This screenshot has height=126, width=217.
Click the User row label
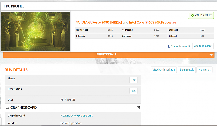coord(10,100)
